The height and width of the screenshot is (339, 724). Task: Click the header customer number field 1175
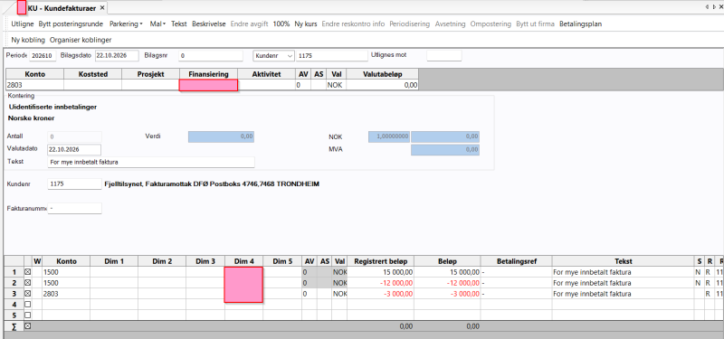[331, 56]
